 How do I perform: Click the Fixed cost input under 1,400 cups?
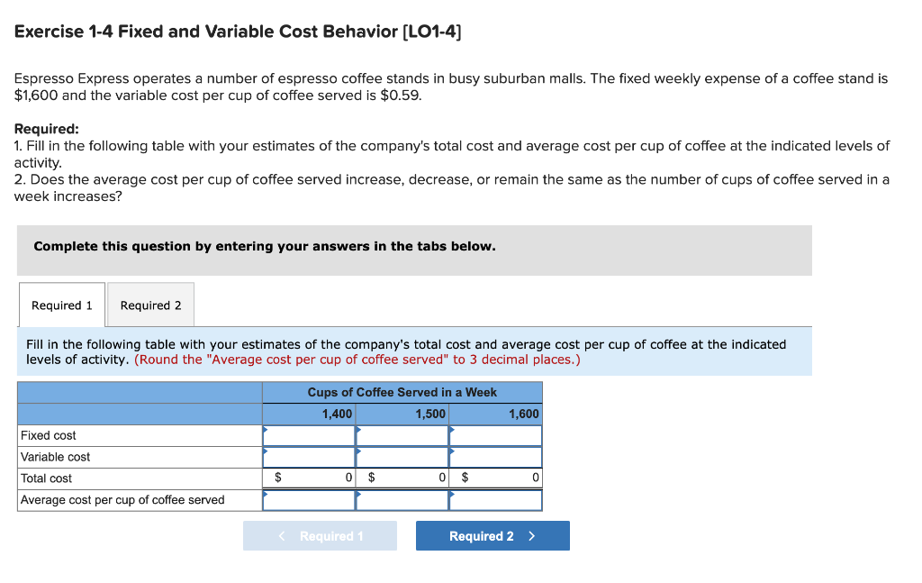tap(309, 435)
